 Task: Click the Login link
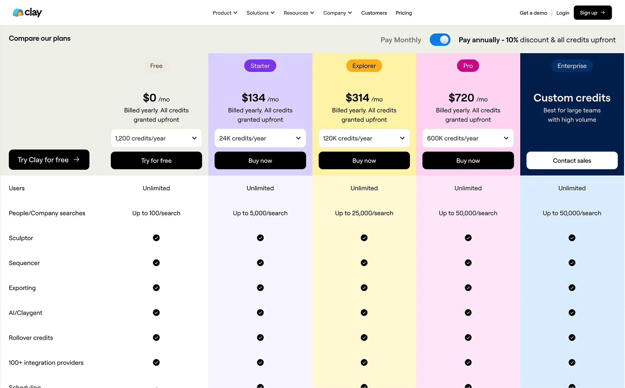562,13
